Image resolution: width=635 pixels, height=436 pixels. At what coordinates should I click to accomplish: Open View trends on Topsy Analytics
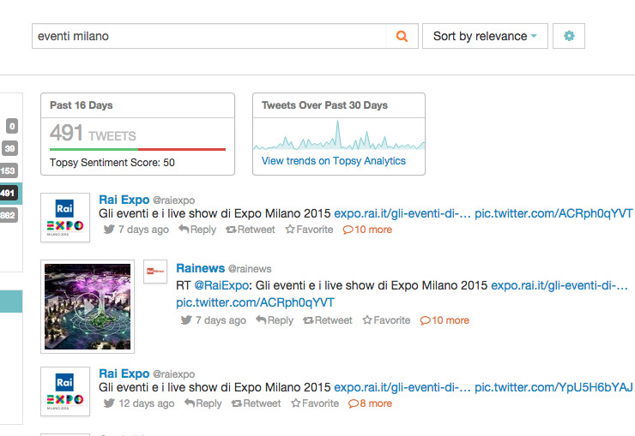pyautogui.click(x=333, y=161)
